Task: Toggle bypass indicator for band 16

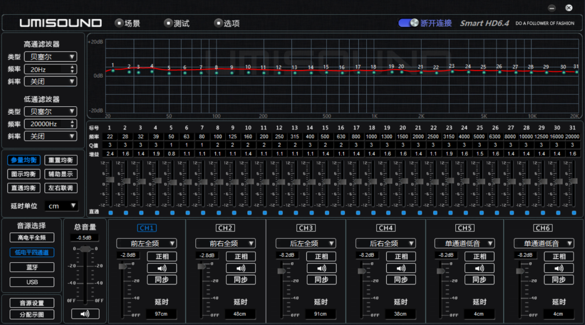Action: pyautogui.click(x=343, y=212)
